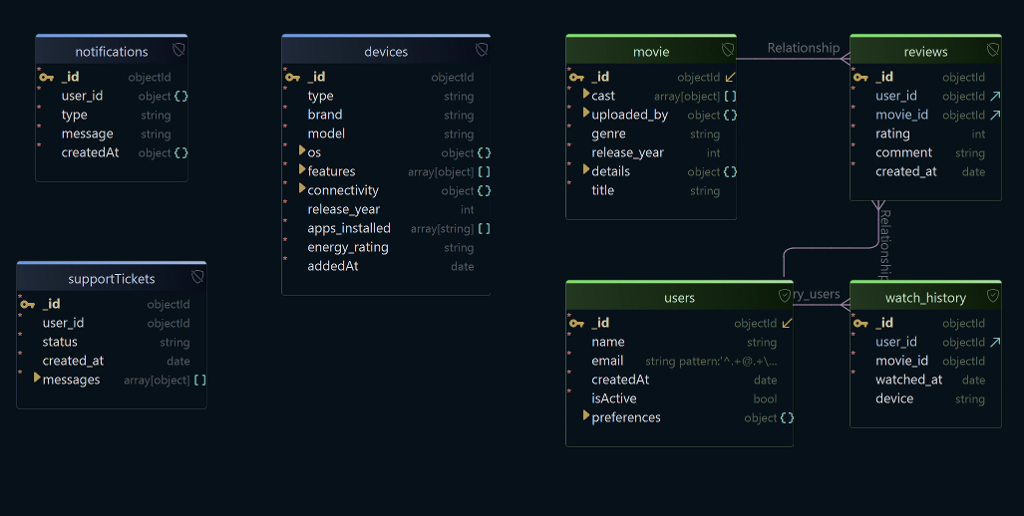The image size is (1024, 516).
Task: Click the foreign key arrow on watch_history user_id
Action: tap(995, 342)
